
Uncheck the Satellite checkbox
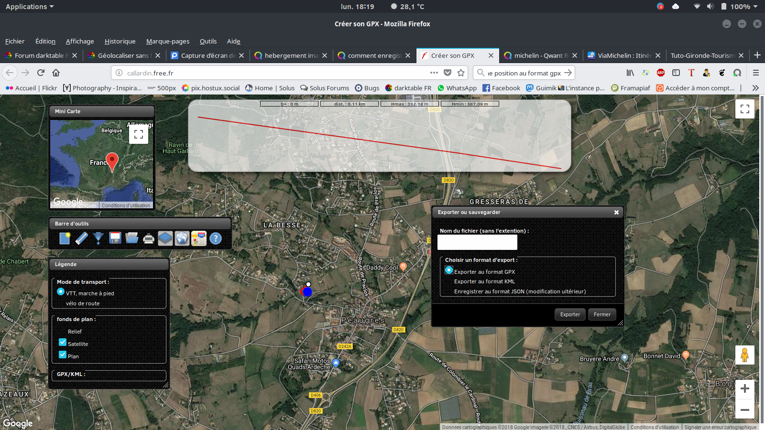63,342
